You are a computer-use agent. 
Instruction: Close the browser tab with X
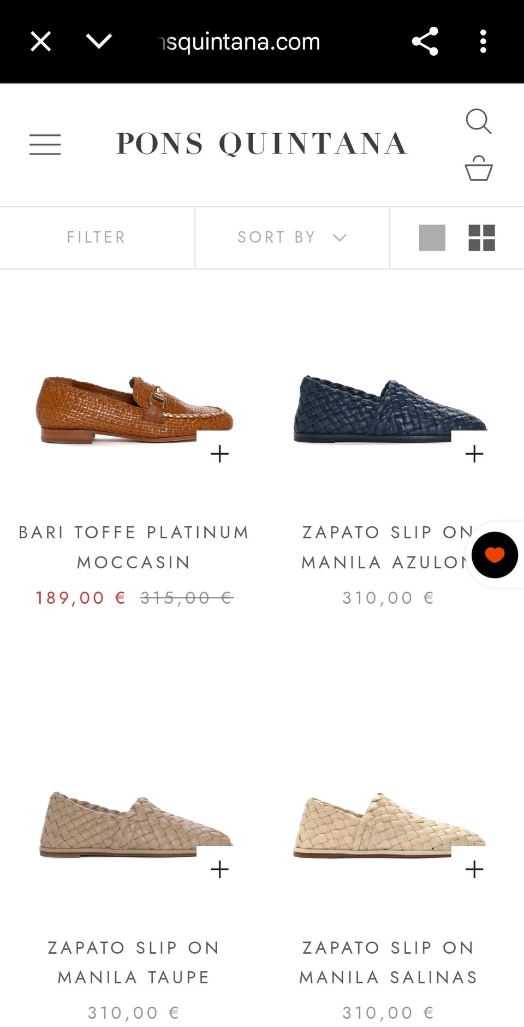[x=40, y=41]
